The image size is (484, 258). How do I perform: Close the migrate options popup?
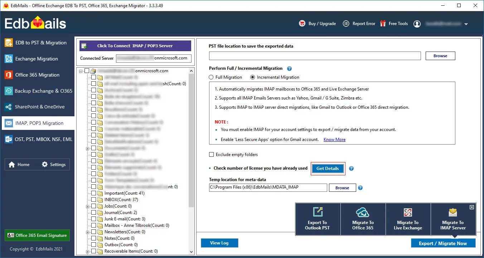[x=471, y=207]
